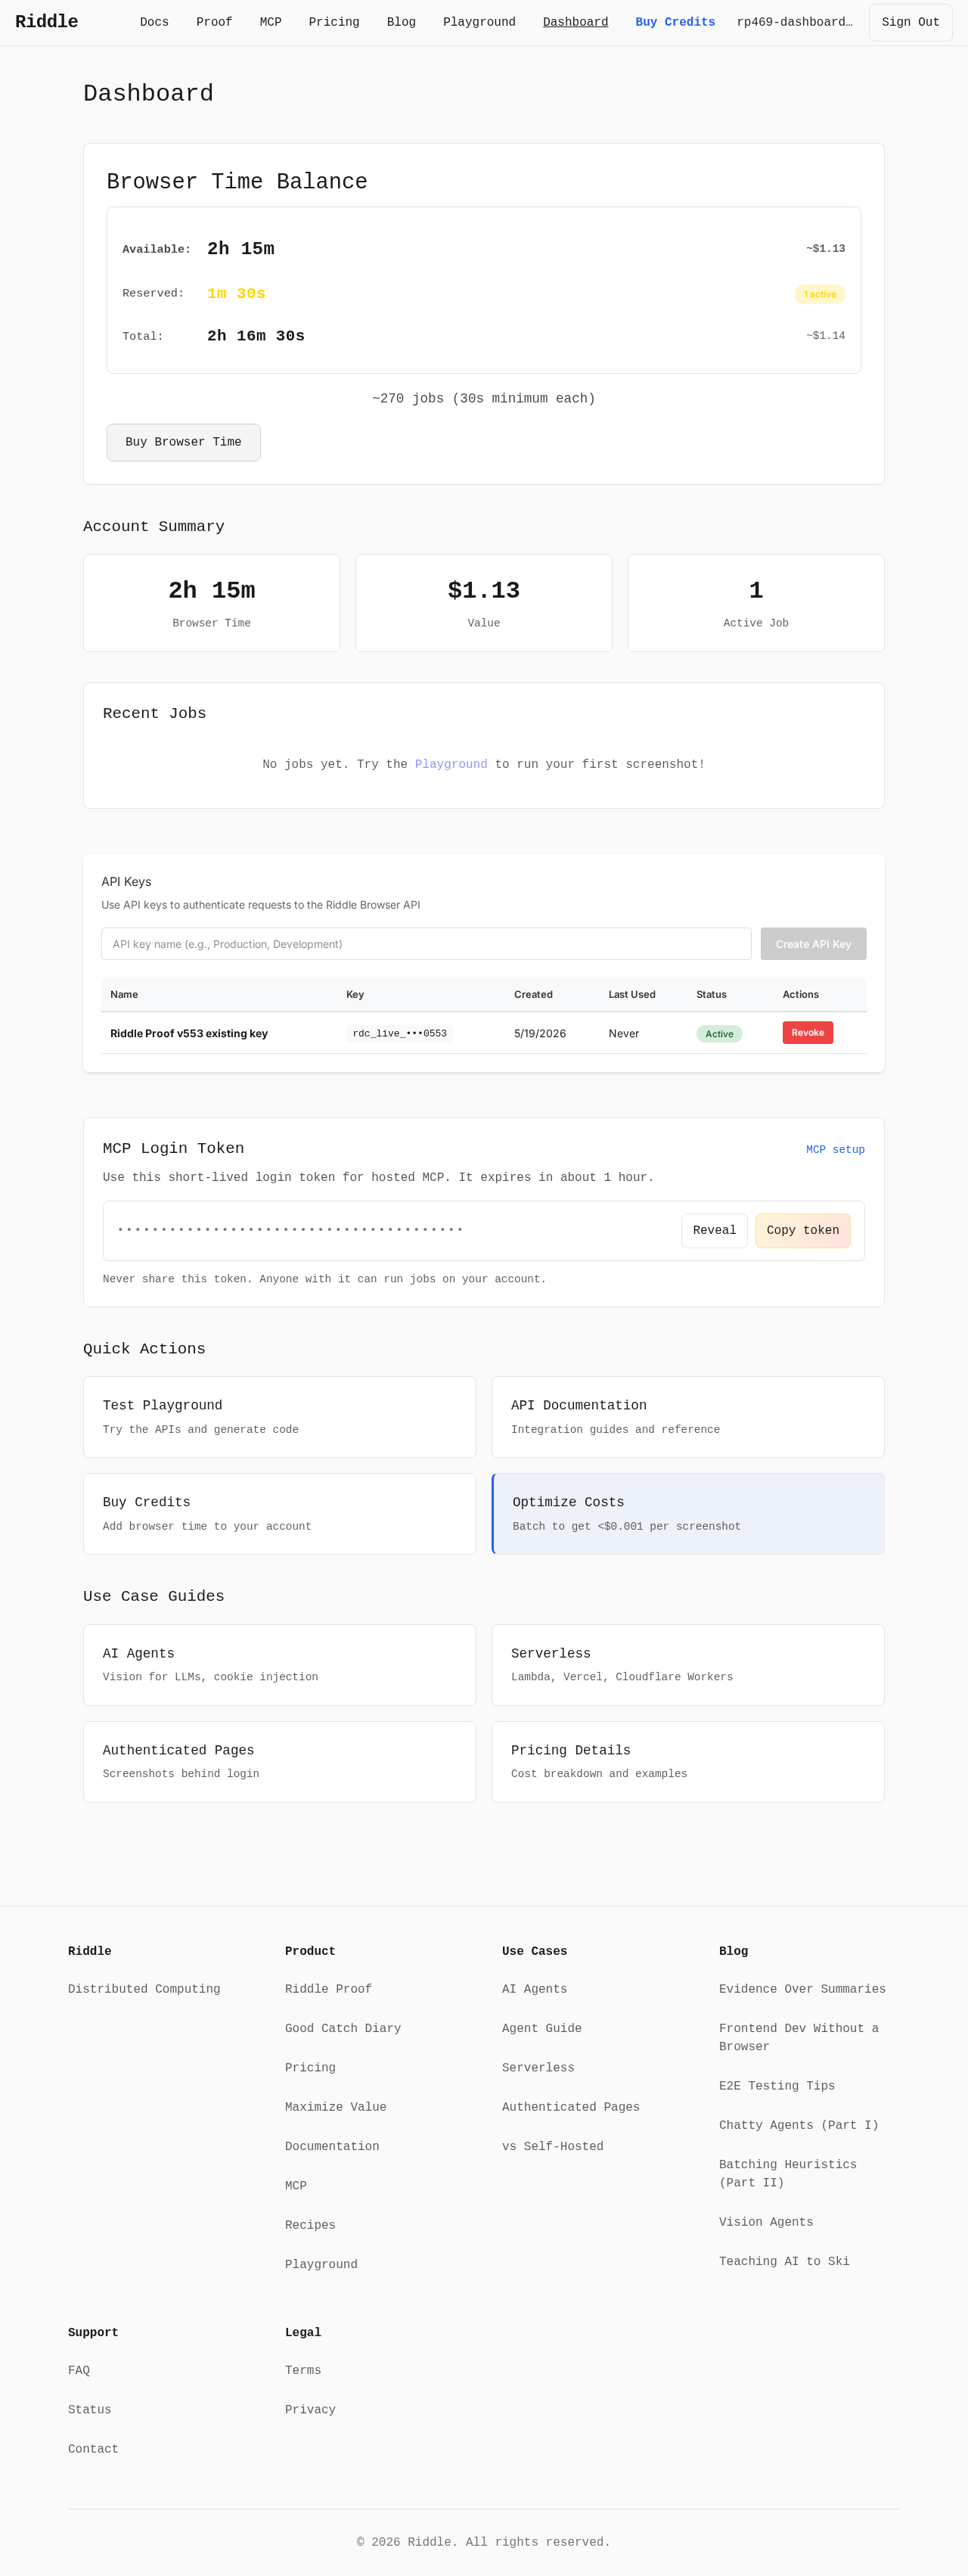This screenshot has height=2576, width=968.
Task: Open Serverless link in footer Use Cases
Action: [538, 2068]
